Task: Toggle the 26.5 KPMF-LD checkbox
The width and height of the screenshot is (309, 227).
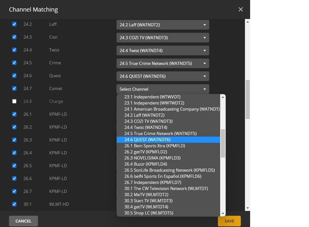Action: pos(14,166)
